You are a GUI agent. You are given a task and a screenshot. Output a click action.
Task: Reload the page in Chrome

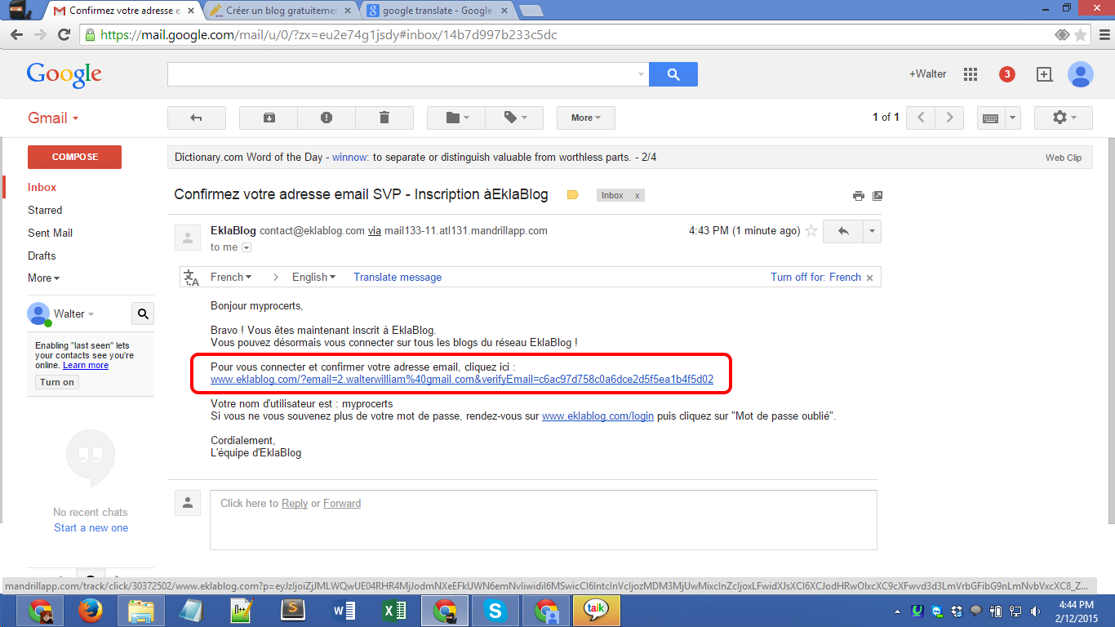click(64, 35)
